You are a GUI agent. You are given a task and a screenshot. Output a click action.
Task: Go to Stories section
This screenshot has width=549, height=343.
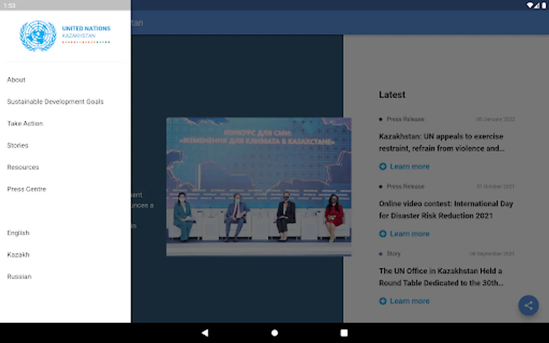click(18, 145)
